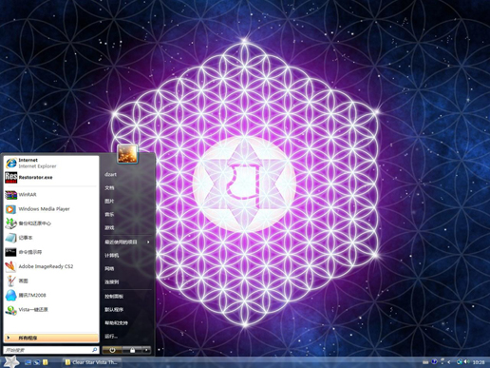Image resolution: width=490 pixels, height=368 pixels.
Task: Click the volume speaker tray icon
Action: click(466, 361)
